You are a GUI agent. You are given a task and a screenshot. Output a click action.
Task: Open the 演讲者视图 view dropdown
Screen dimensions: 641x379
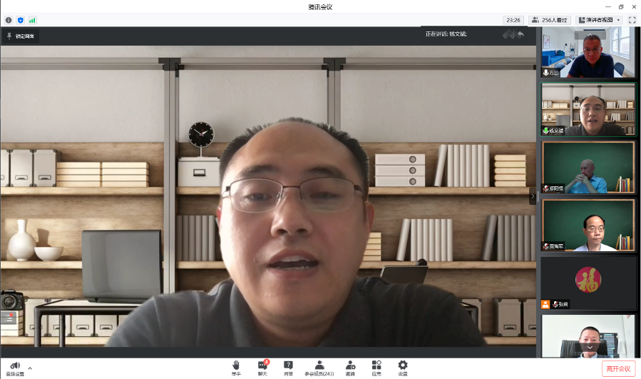click(599, 20)
